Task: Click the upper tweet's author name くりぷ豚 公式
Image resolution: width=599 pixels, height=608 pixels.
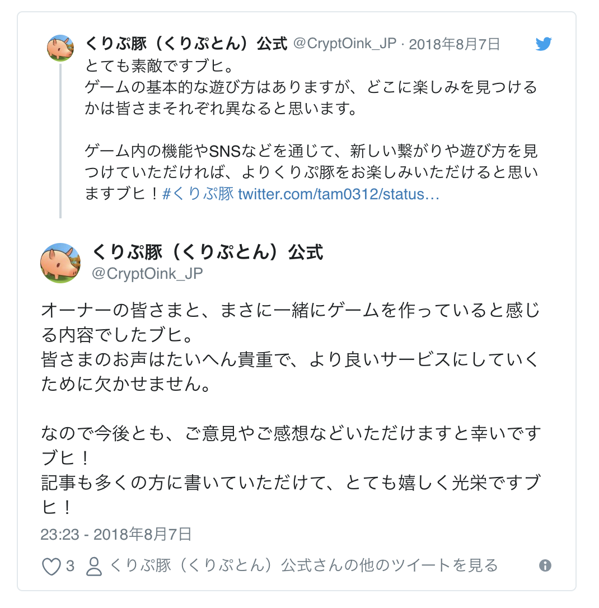Action: coord(186,44)
